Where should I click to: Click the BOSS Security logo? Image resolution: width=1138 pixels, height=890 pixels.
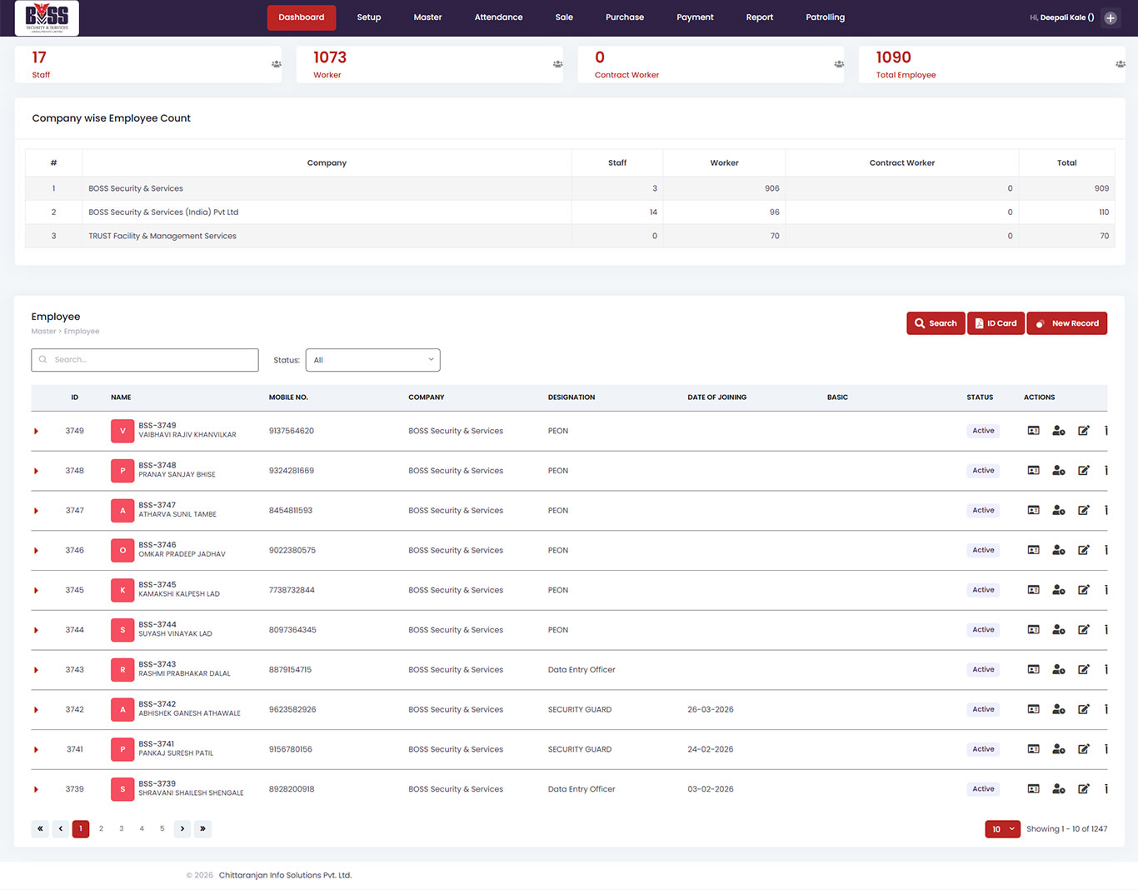tap(47, 17)
